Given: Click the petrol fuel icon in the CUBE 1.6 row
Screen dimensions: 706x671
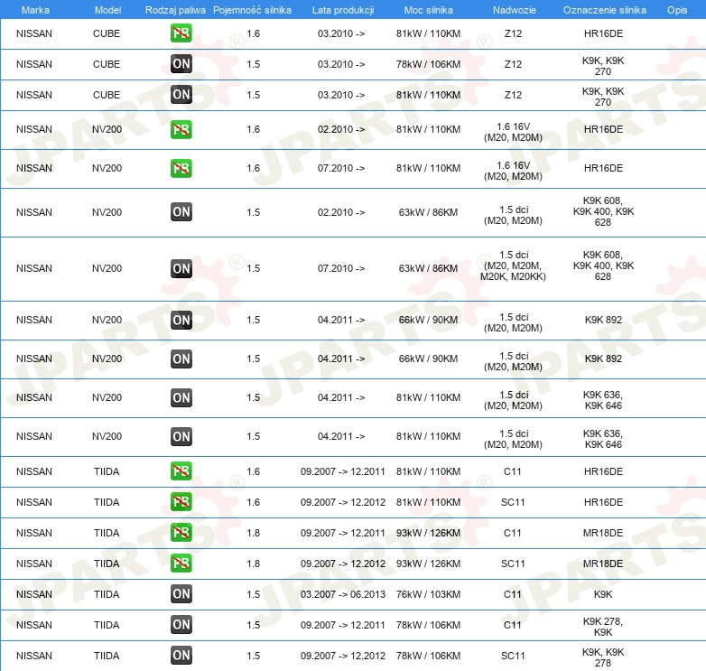Looking at the screenshot, I should (x=181, y=33).
